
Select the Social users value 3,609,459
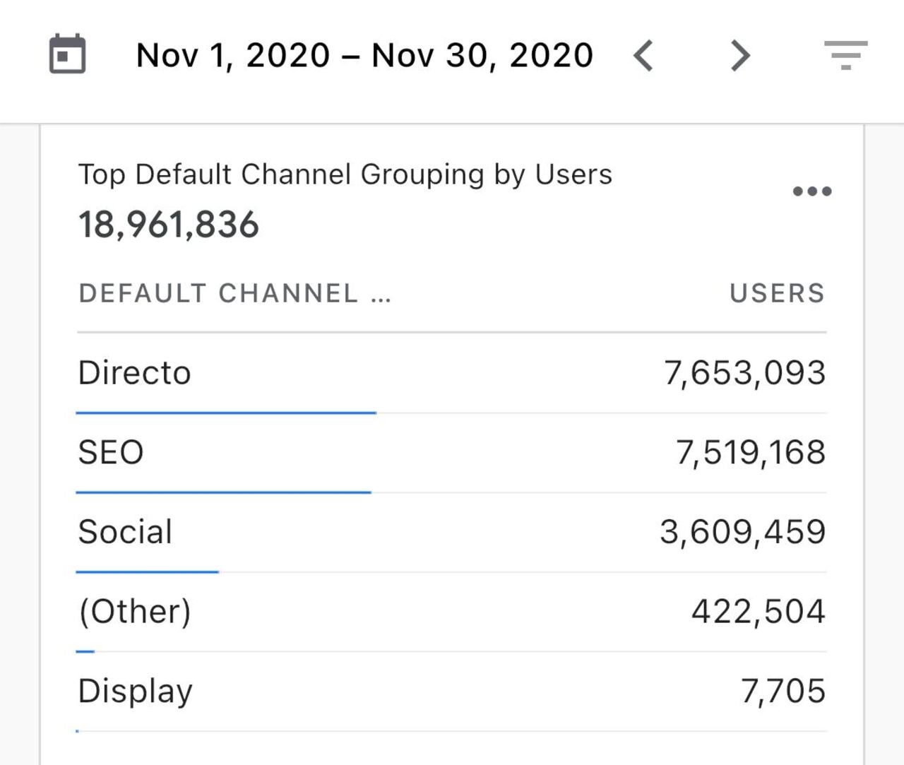coord(742,531)
